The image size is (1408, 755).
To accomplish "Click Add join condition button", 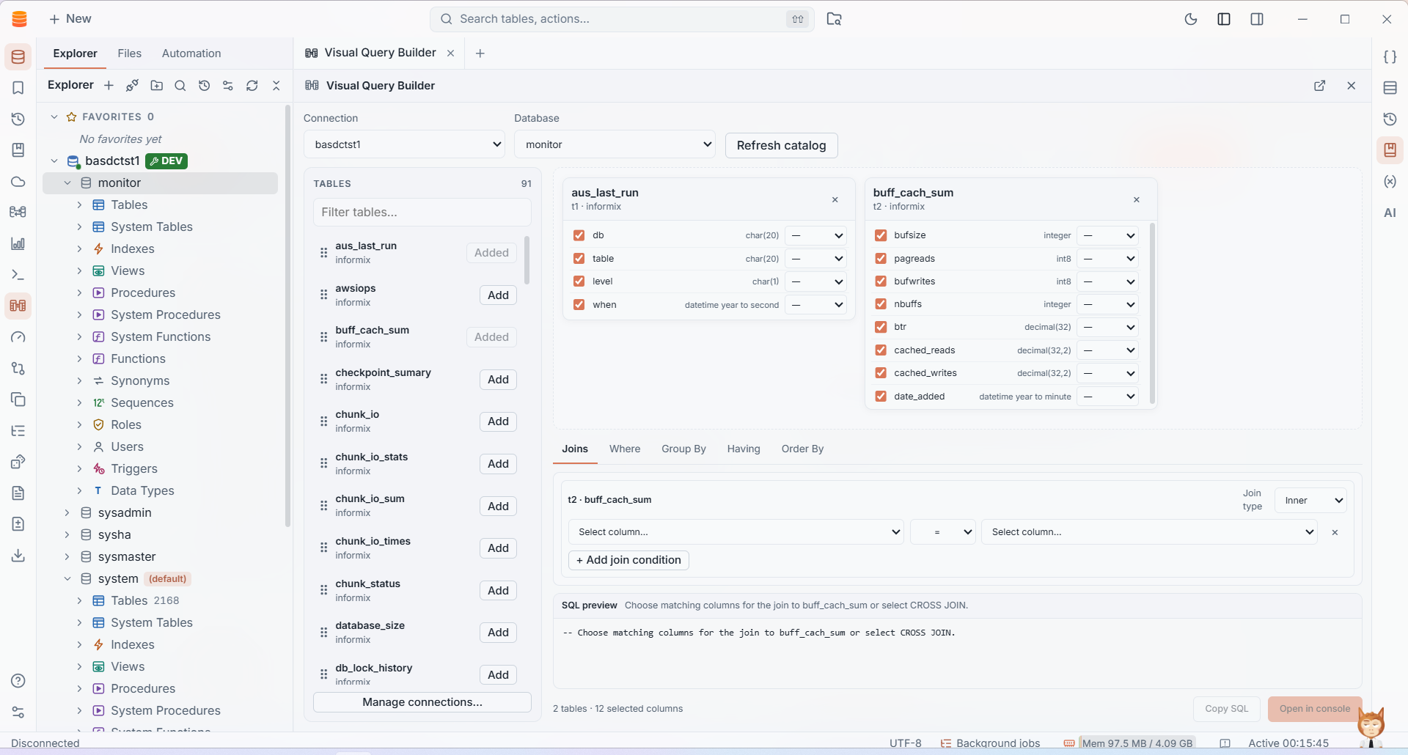I will tap(628, 560).
